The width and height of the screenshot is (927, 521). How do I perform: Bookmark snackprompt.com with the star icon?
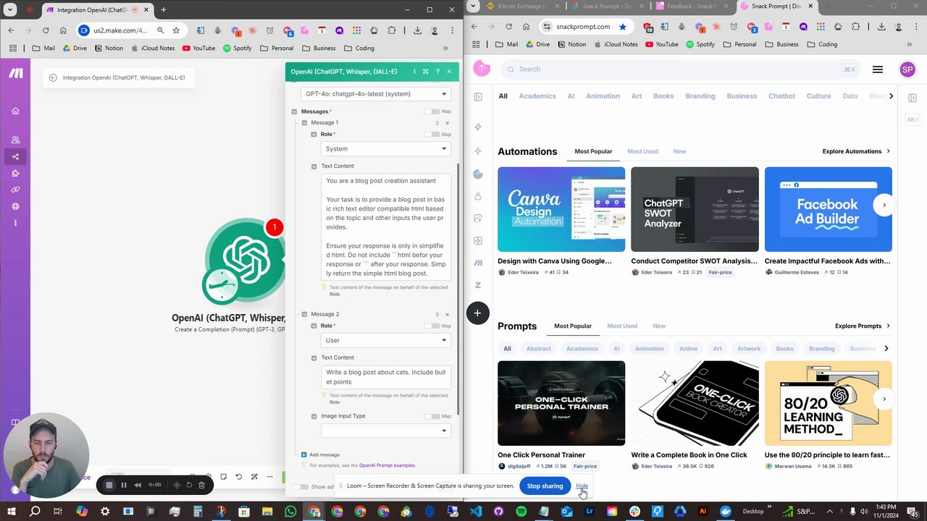coord(623,27)
